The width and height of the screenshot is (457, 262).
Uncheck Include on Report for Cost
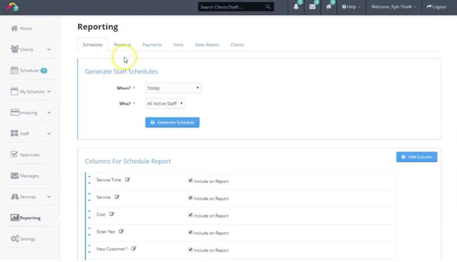tap(190, 215)
